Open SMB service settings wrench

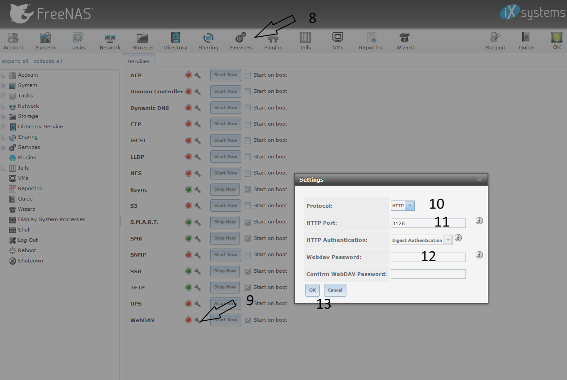click(197, 239)
